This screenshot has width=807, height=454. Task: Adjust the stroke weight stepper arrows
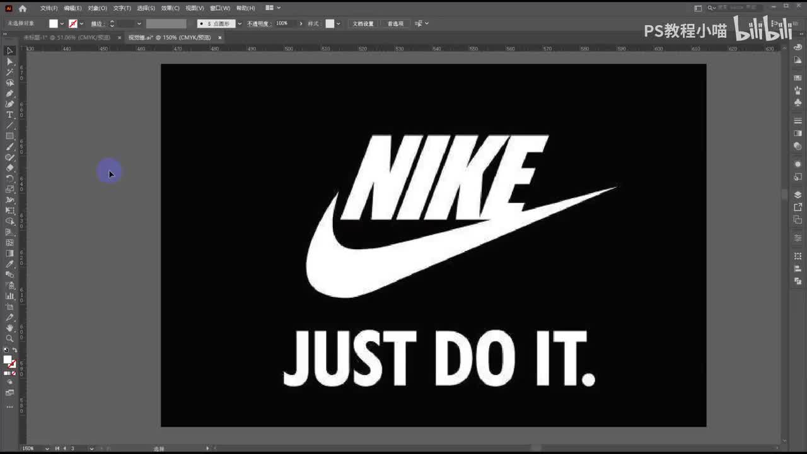pos(112,23)
